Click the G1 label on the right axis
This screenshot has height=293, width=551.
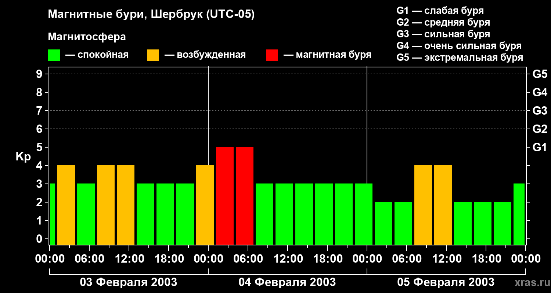tap(540, 147)
